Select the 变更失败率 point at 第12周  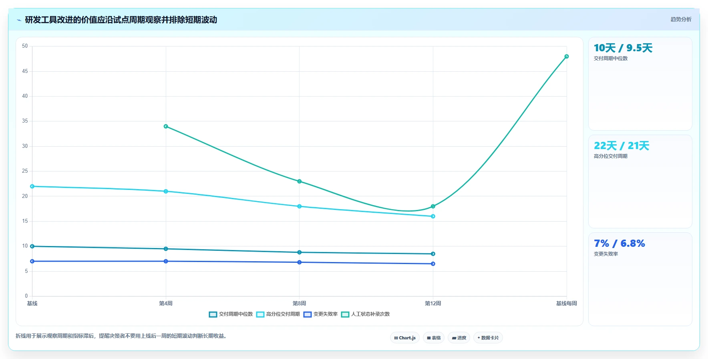coord(433,264)
